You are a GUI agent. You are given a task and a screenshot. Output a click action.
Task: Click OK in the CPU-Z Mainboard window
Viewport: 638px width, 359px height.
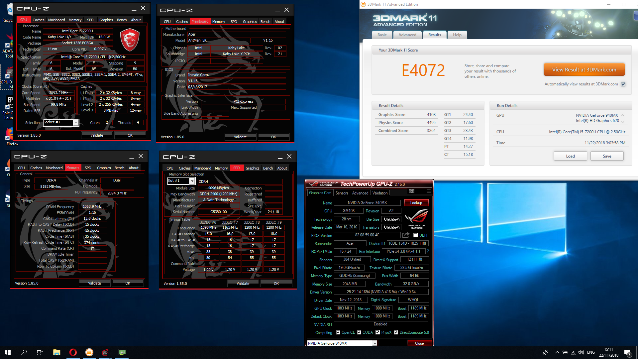(273, 137)
